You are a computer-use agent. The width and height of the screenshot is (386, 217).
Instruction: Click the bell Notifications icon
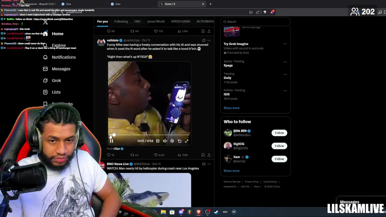point(45,57)
